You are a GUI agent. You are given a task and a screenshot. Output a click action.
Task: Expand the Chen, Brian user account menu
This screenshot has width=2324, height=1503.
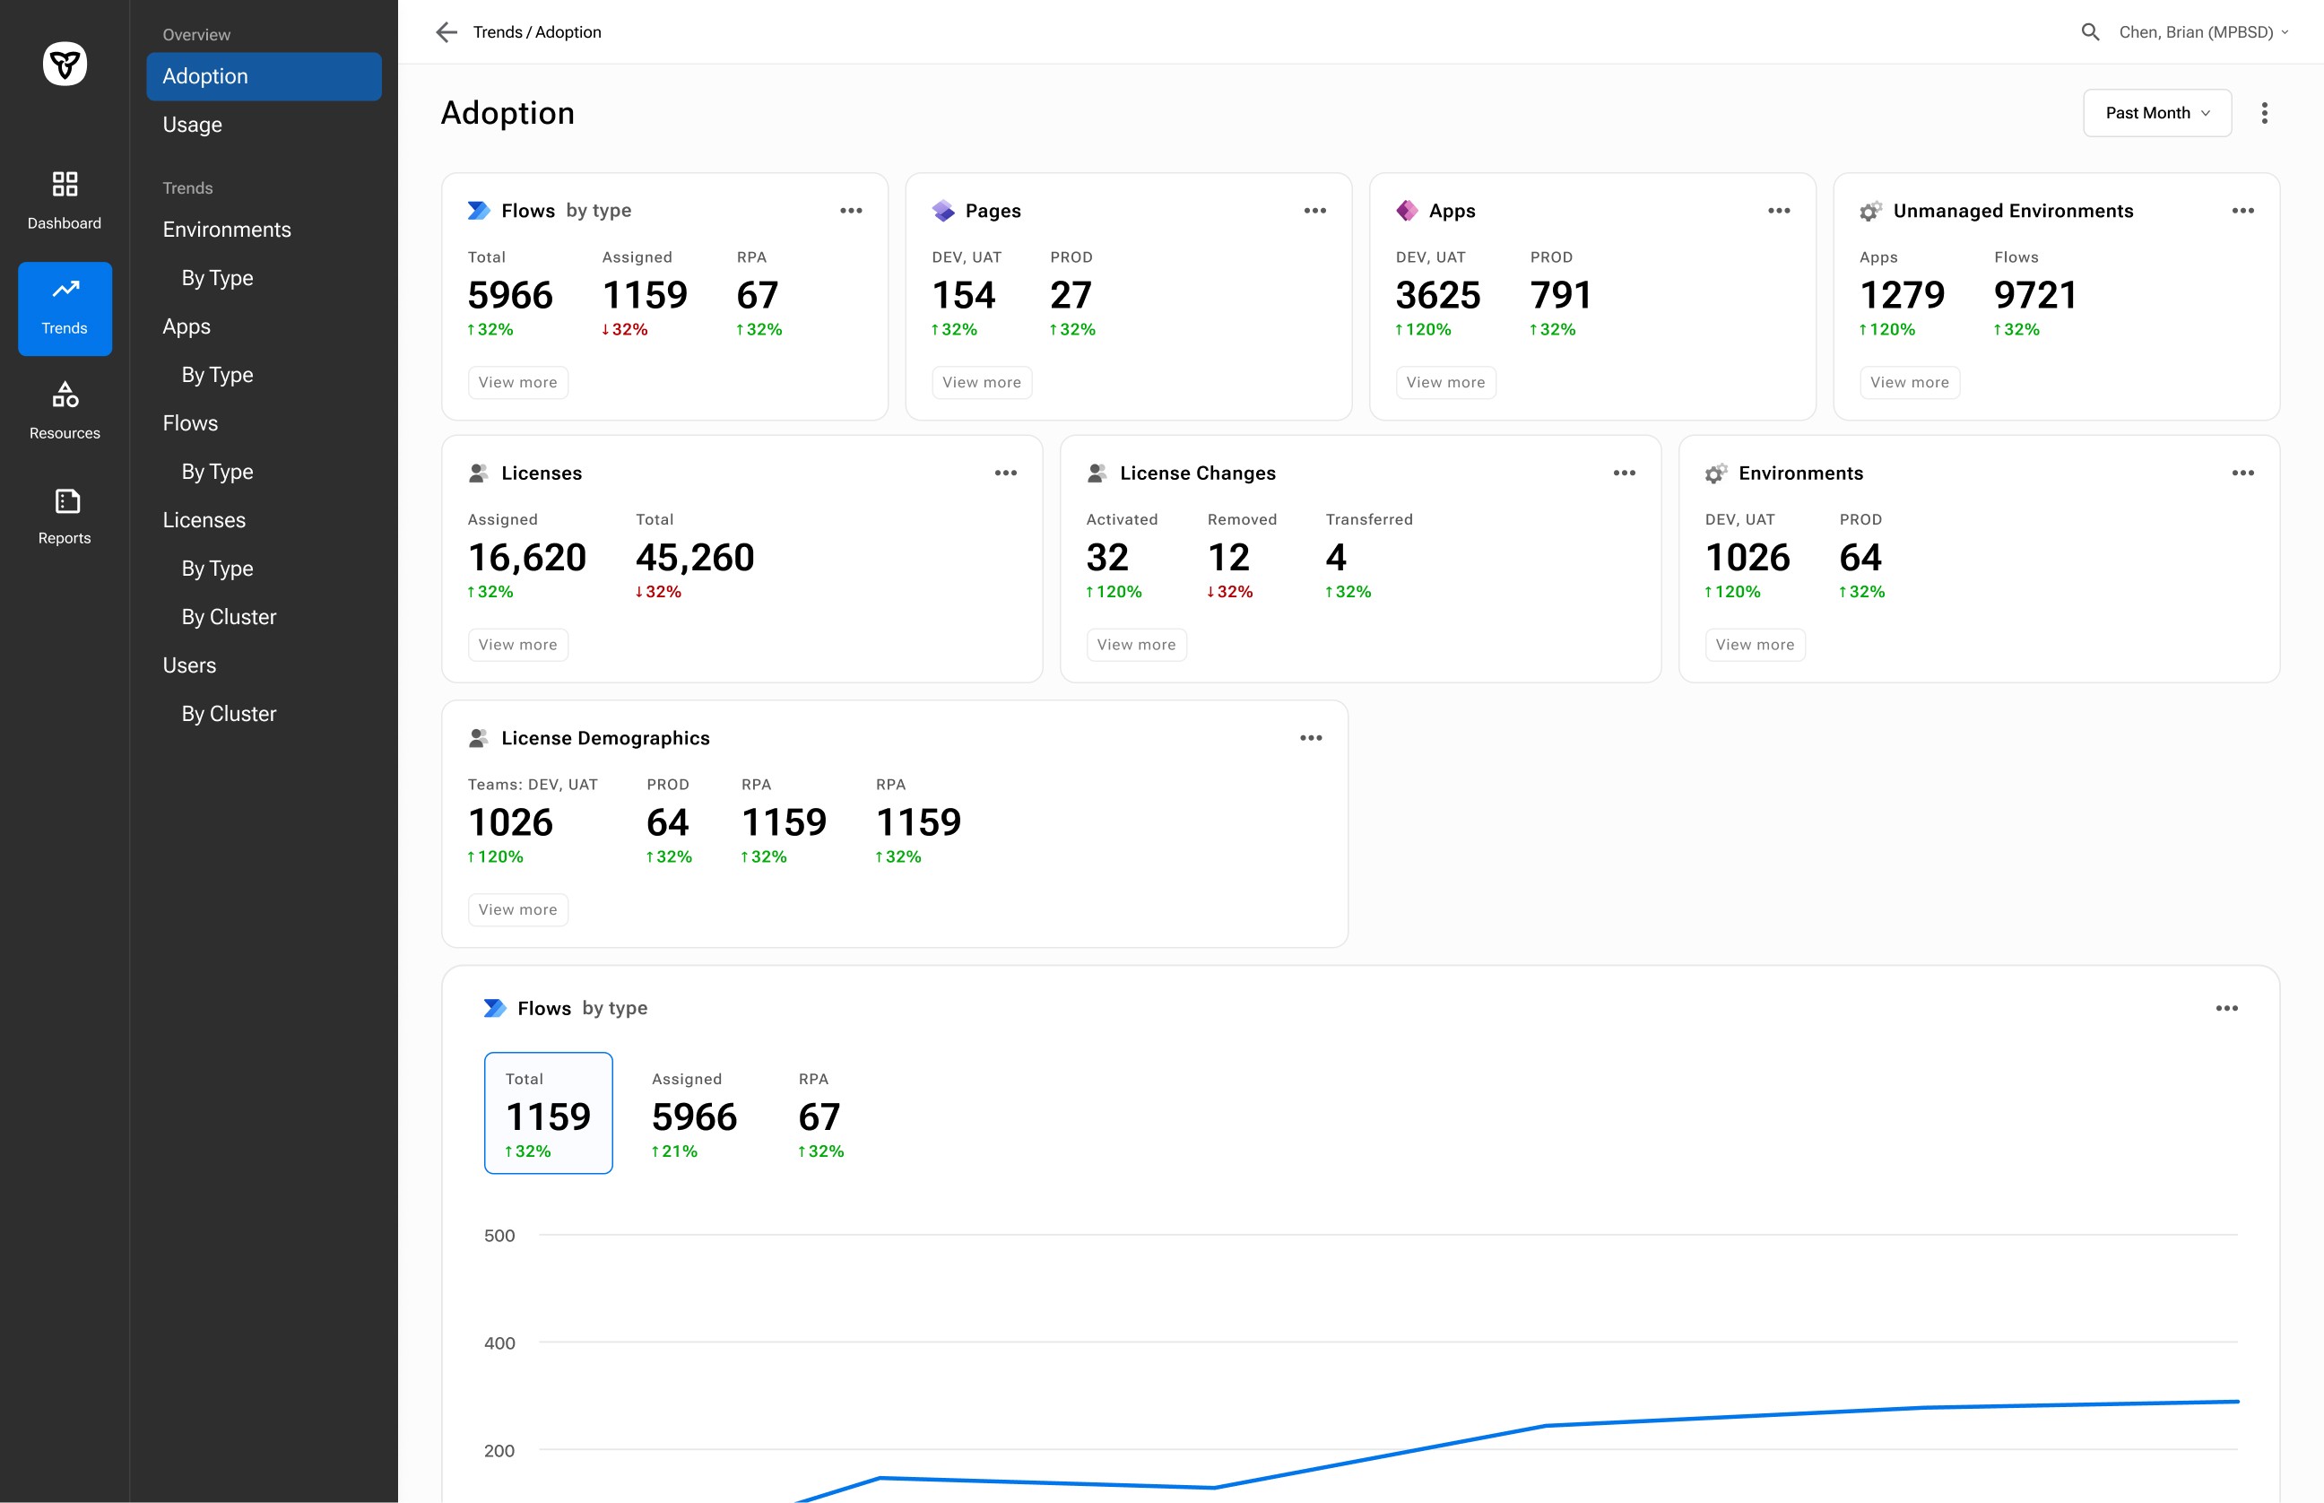pyautogui.click(x=2203, y=32)
